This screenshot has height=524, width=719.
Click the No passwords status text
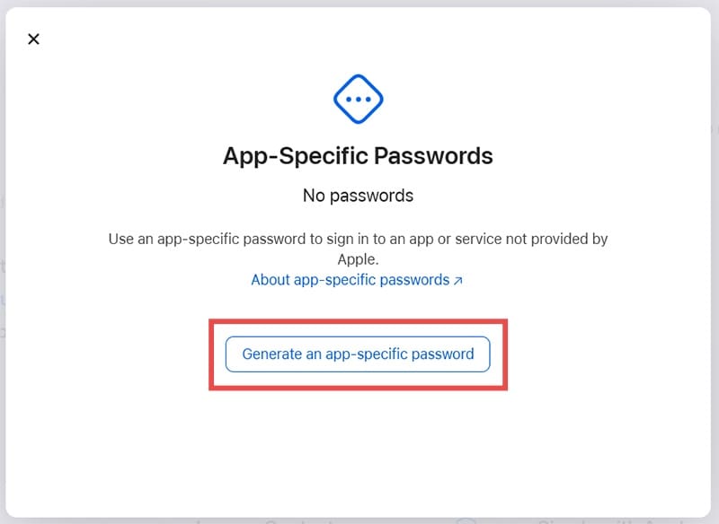[358, 195]
